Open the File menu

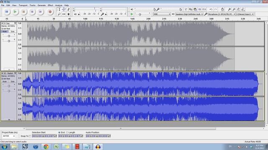(3, 5)
